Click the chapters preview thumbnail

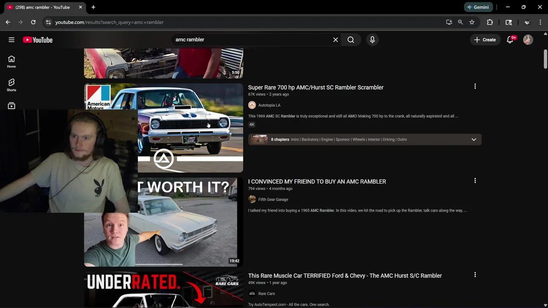click(259, 139)
